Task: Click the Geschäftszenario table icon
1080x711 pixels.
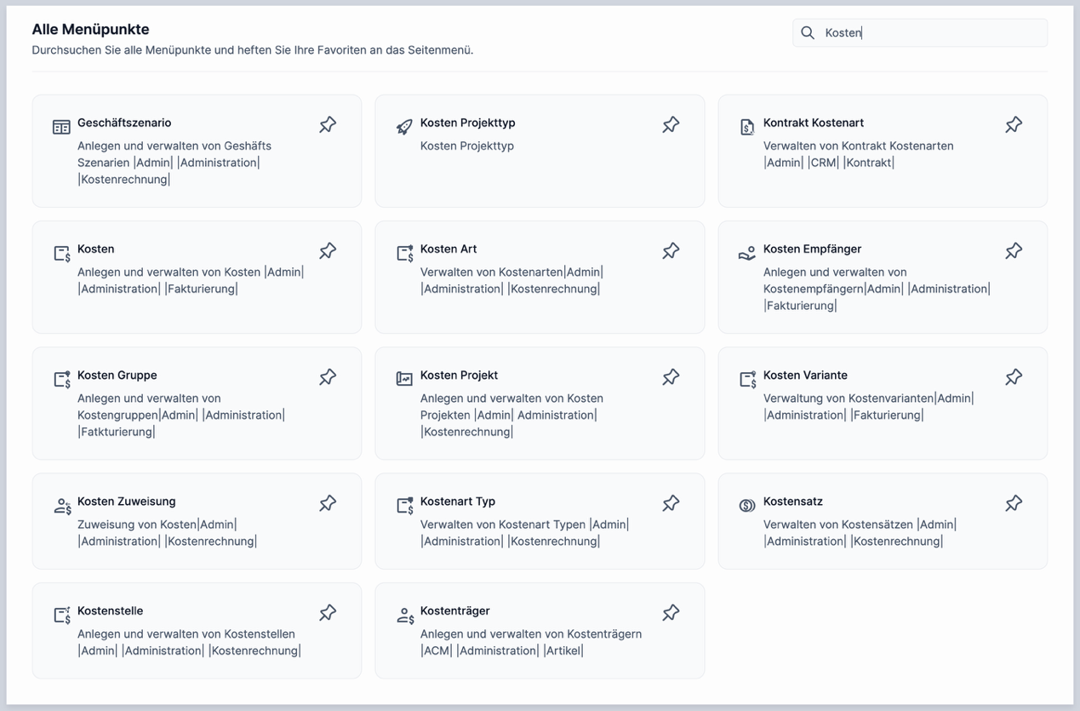Action: point(60,125)
